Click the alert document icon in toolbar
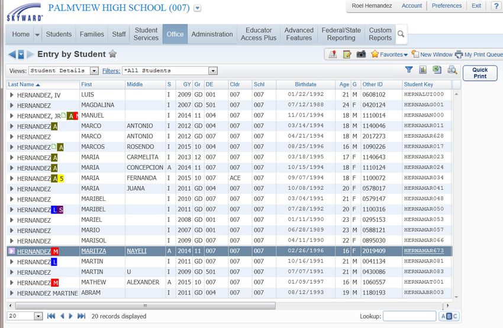This screenshot has width=503, height=328. click(x=333, y=54)
